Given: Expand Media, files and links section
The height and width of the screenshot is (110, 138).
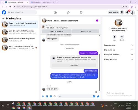Looking at the screenshot, I should click(118, 55).
